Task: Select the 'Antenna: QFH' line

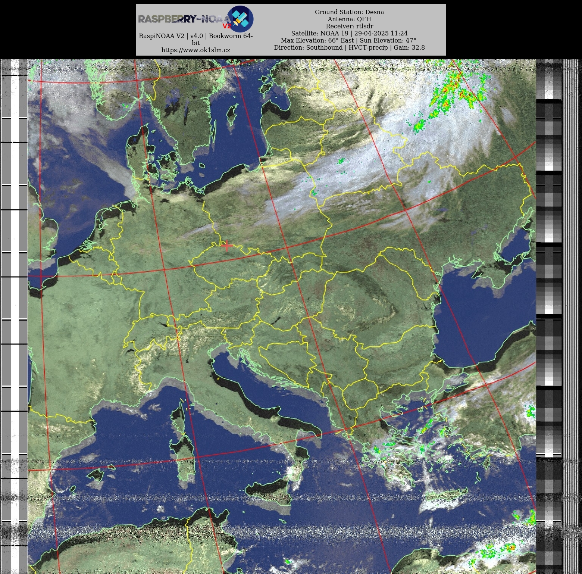Action: click(x=349, y=19)
